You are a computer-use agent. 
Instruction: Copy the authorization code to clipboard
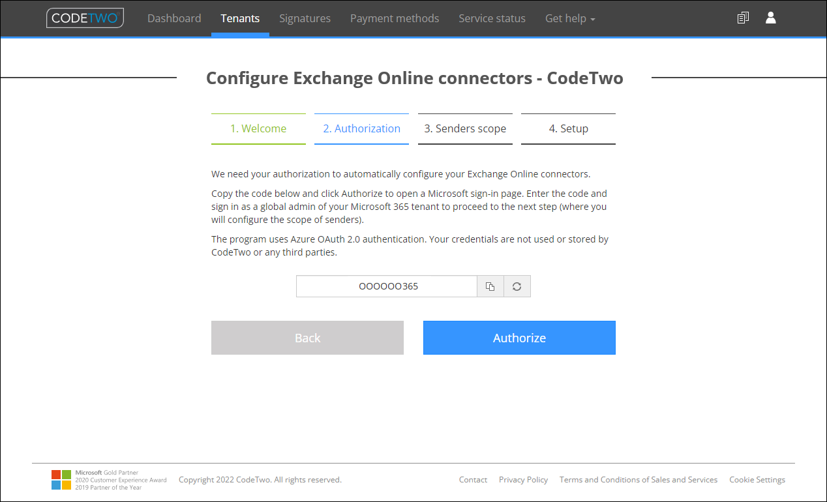[490, 286]
